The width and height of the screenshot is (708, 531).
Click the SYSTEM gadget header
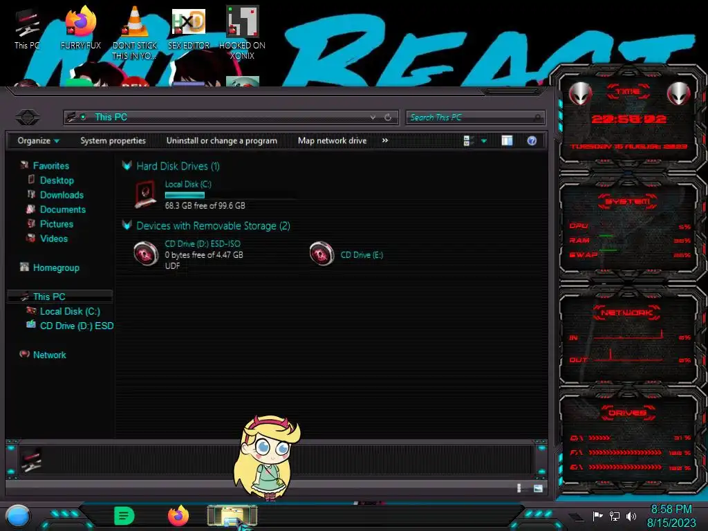[628, 201]
